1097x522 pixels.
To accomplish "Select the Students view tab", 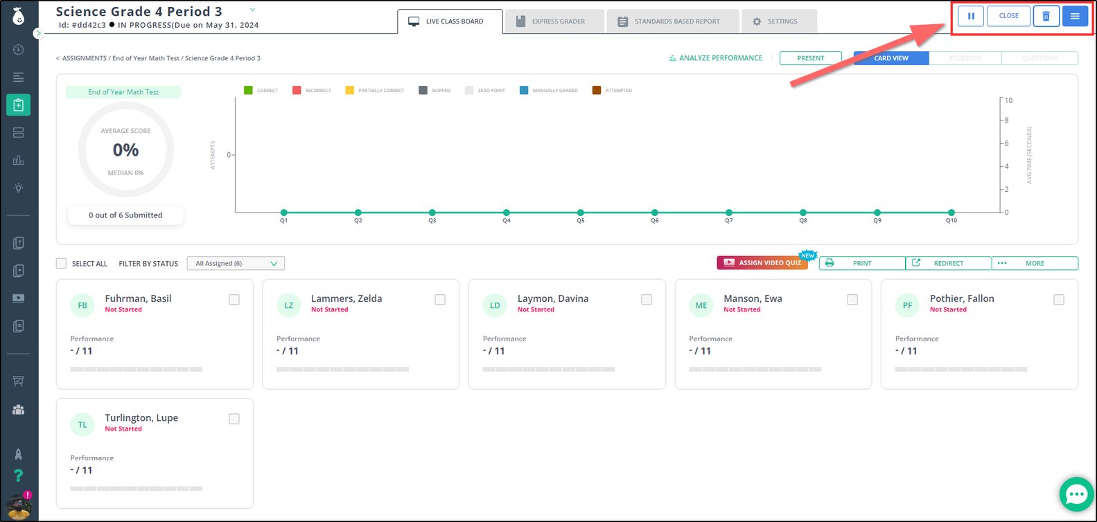I will [x=965, y=58].
